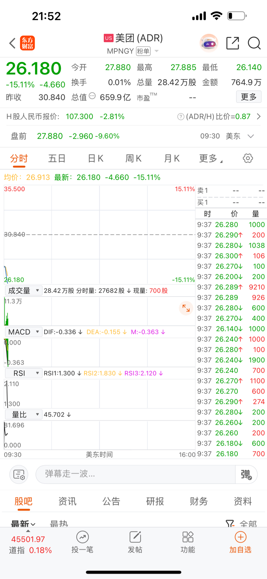The image size is (267, 579).
Task: Select the 股吧 forum tab
Action: 24,501
